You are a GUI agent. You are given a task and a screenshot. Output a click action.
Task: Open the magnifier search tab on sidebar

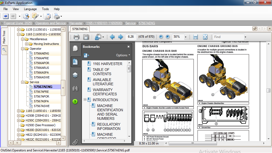pos(4,50)
